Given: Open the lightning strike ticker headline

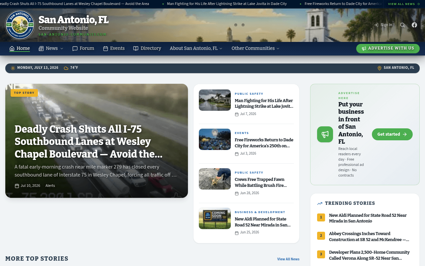Looking at the screenshot, I should [x=227, y=4].
